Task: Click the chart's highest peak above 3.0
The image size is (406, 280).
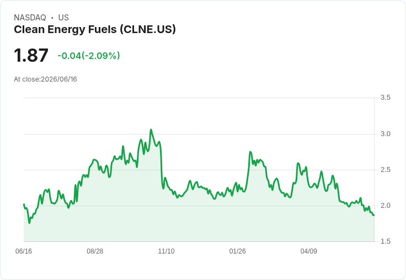Action: pyautogui.click(x=151, y=130)
